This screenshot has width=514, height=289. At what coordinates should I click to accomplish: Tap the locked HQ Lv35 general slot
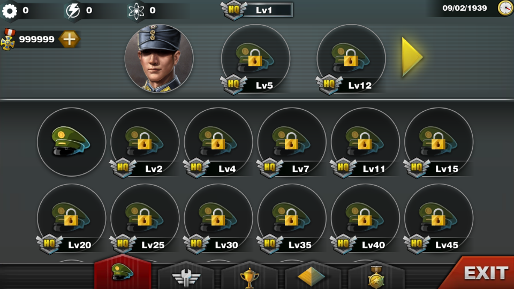(x=292, y=218)
